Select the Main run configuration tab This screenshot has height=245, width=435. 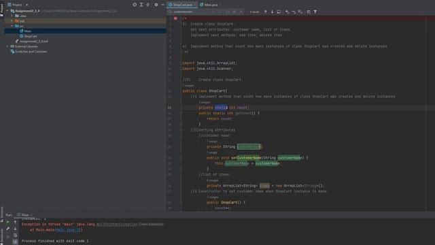click(x=24, y=215)
